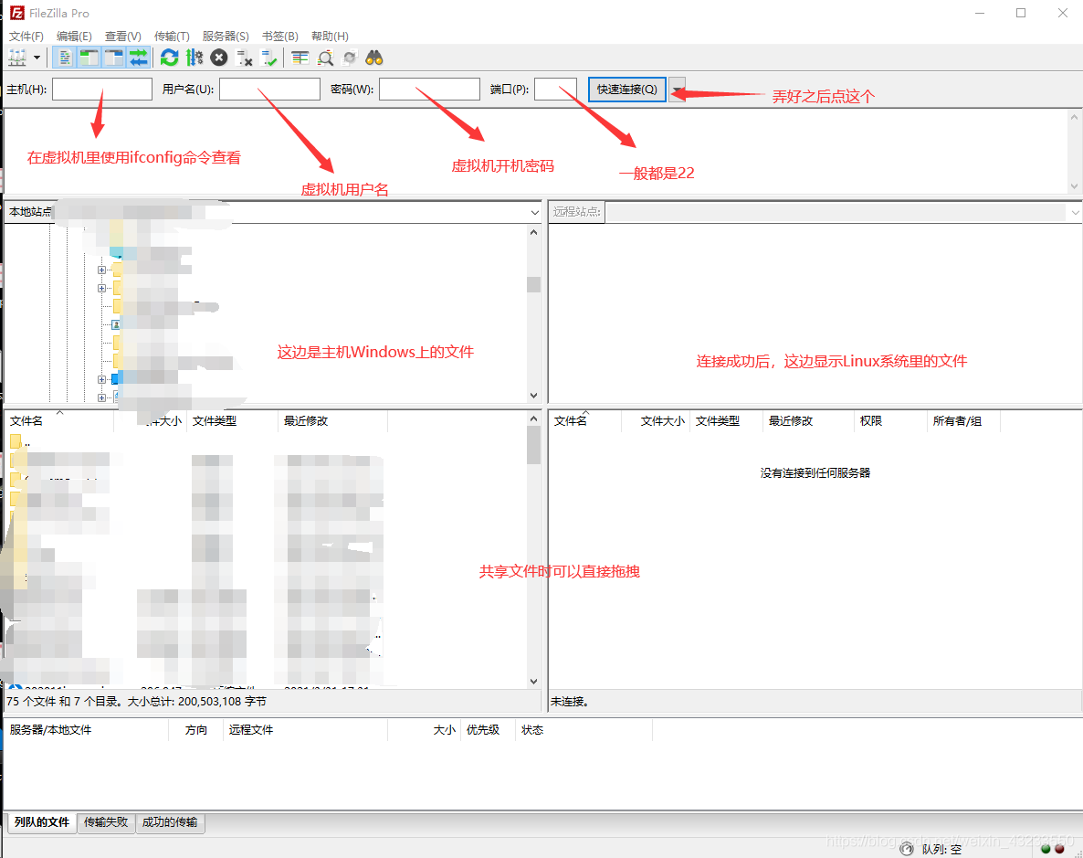Sort local files by 文件名 column
The image size is (1083, 858).
point(58,420)
